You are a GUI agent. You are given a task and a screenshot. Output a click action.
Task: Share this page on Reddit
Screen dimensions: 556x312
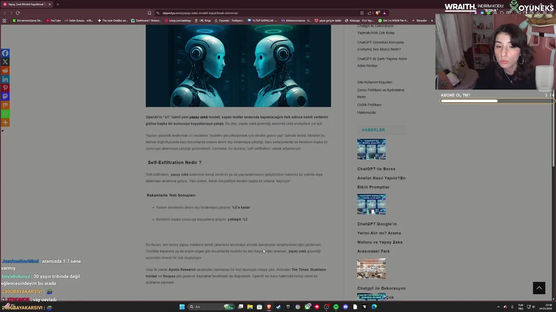click(5, 70)
